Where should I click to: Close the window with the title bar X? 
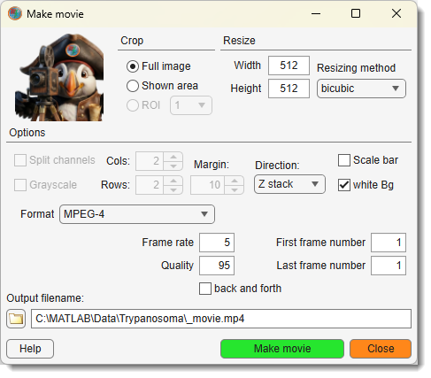pyautogui.click(x=396, y=13)
